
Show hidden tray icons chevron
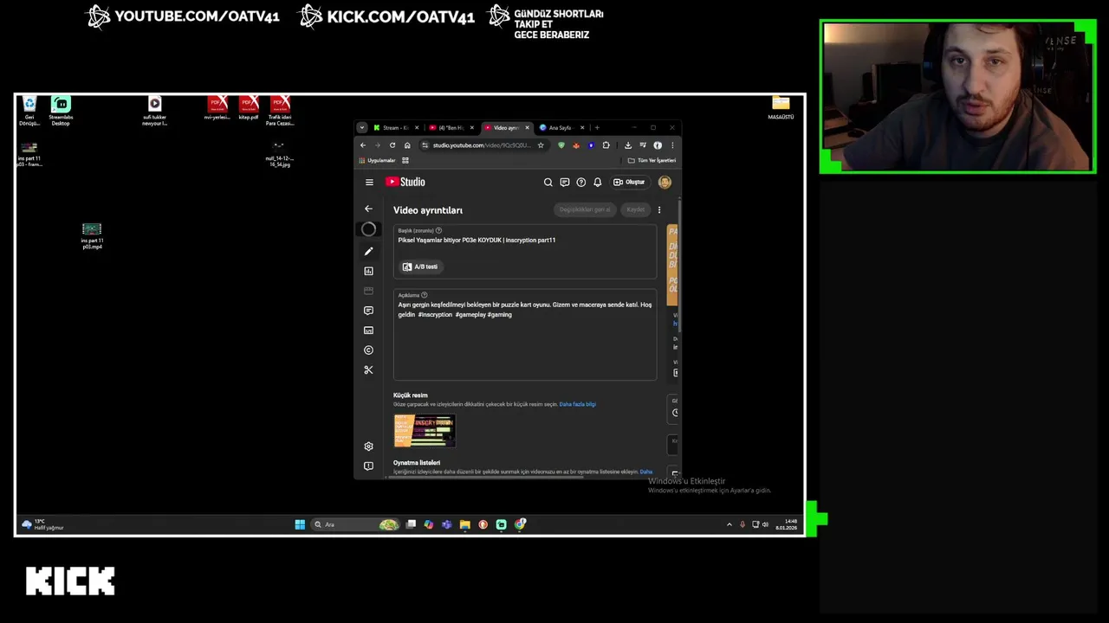click(729, 524)
